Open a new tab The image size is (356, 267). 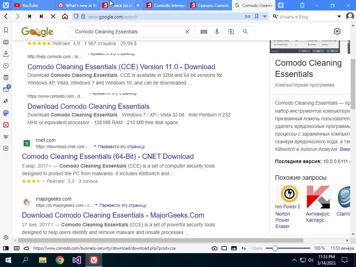tap(281, 5)
